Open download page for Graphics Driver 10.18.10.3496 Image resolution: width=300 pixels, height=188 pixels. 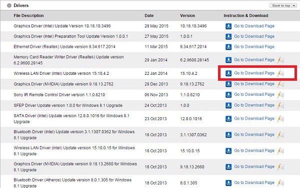[x=254, y=26]
